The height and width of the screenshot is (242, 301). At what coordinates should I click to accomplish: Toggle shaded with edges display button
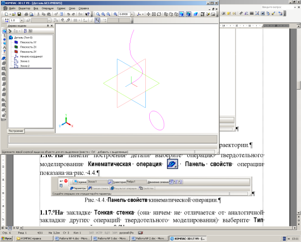pyautogui.click(x=188, y=14)
